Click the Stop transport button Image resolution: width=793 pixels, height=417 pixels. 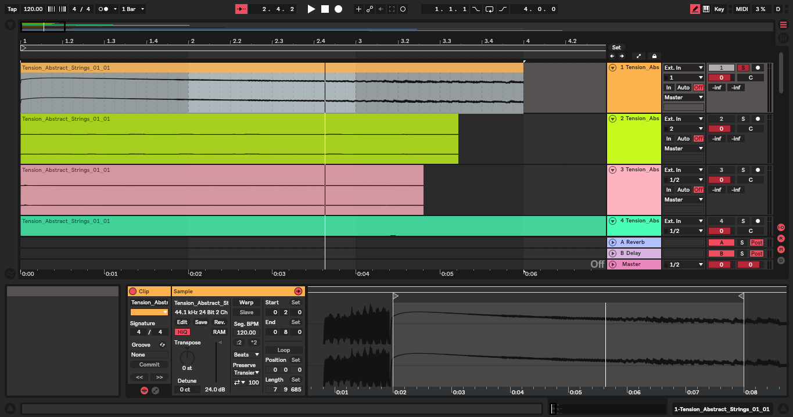click(325, 9)
